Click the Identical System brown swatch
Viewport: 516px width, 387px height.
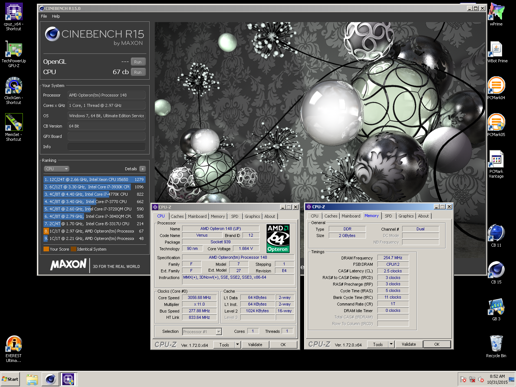(x=73, y=249)
